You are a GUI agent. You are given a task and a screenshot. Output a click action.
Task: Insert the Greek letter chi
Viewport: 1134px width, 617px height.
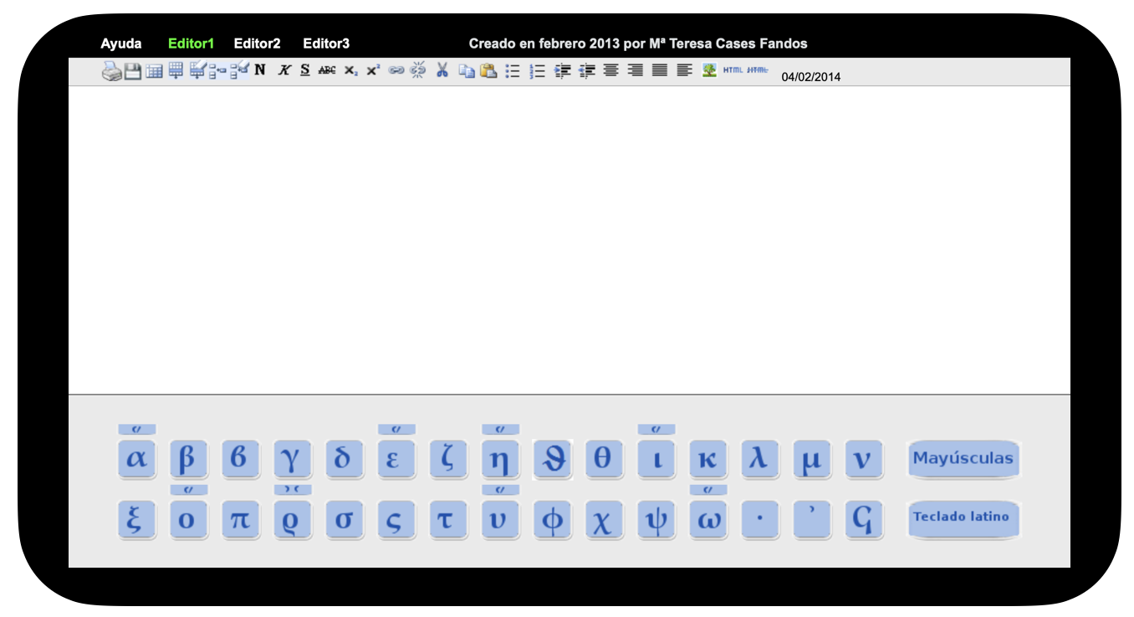tap(603, 519)
